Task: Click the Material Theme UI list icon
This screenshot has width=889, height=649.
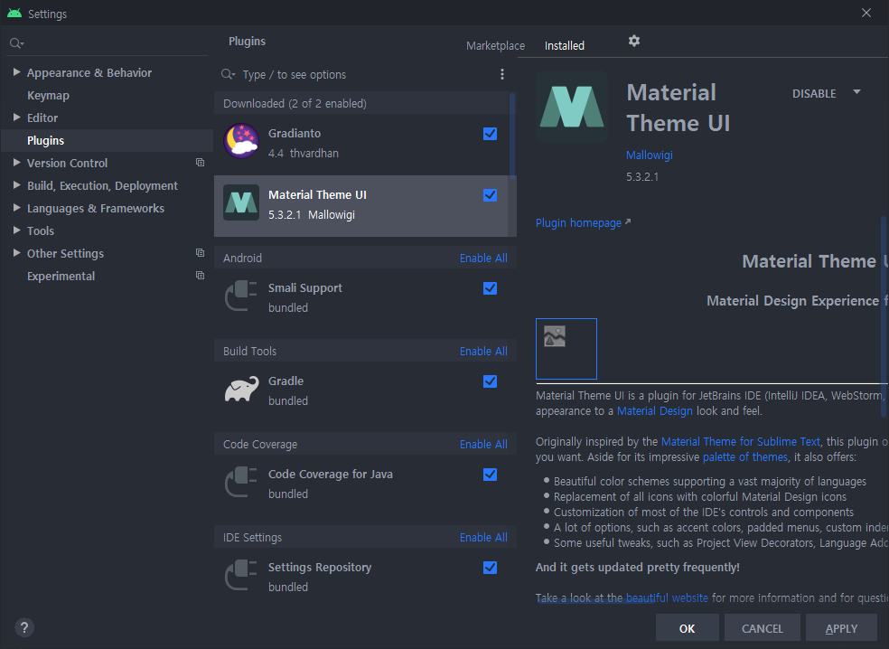Action: point(241,202)
